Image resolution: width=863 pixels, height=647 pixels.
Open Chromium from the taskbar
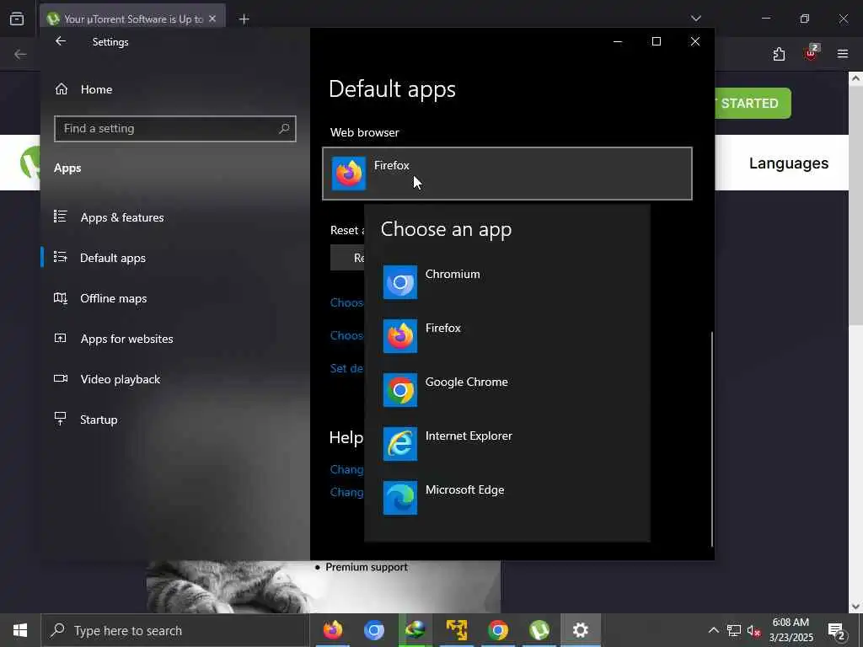373,630
